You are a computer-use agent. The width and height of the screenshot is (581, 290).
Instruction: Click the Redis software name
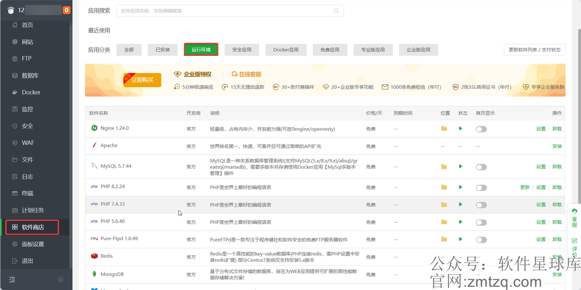pos(107,256)
